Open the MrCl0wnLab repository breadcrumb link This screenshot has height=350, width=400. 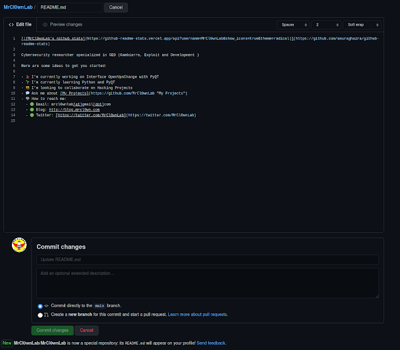pos(18,7)
